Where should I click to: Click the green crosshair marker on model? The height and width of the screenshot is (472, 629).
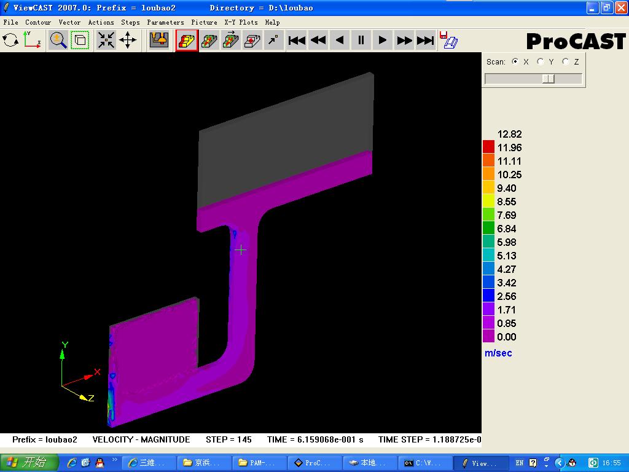click(241, 250)
